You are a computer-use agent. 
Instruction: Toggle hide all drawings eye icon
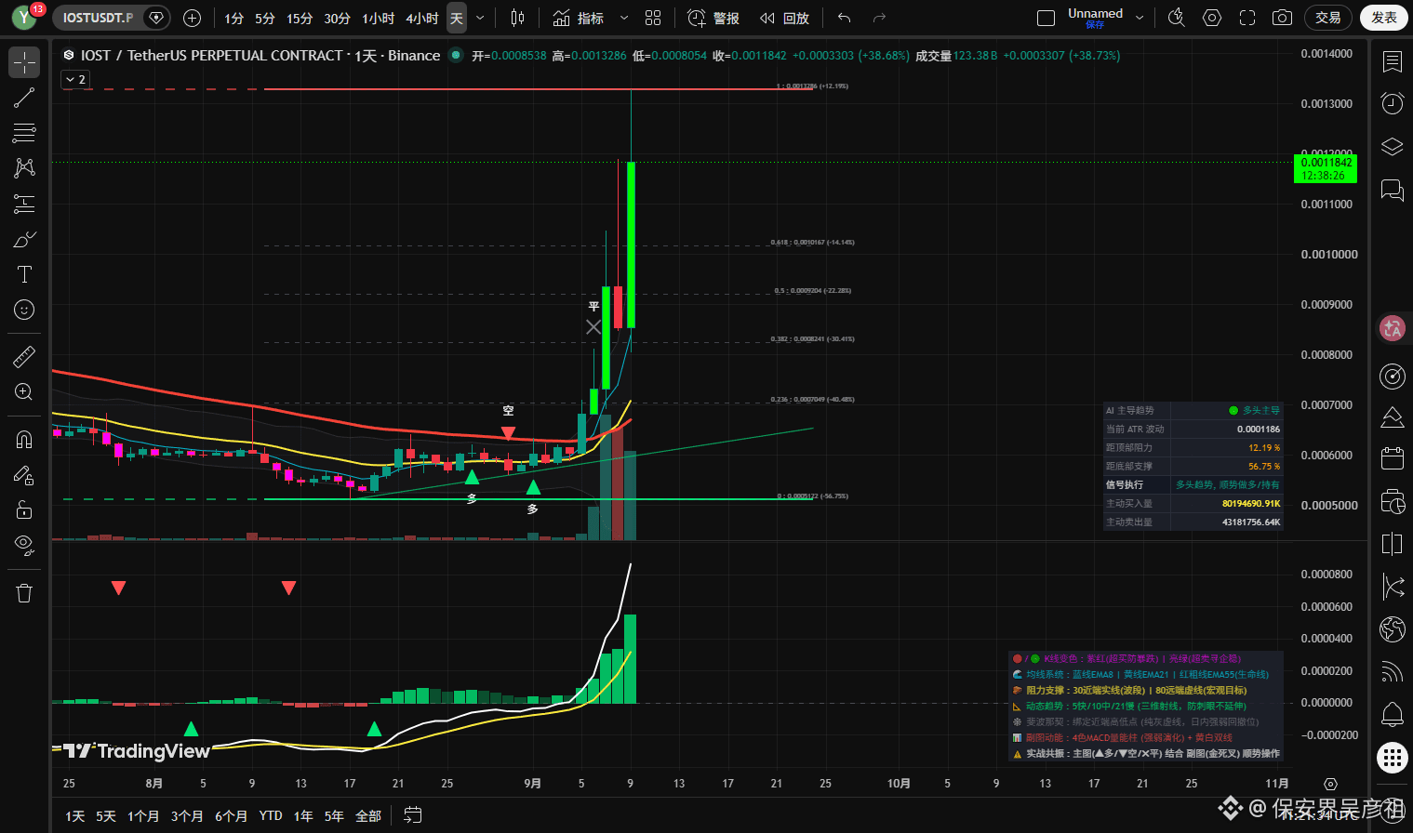click(24, 544)
